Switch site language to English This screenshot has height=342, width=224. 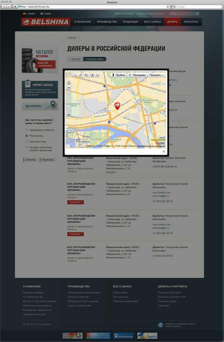(x=48, y=14)
